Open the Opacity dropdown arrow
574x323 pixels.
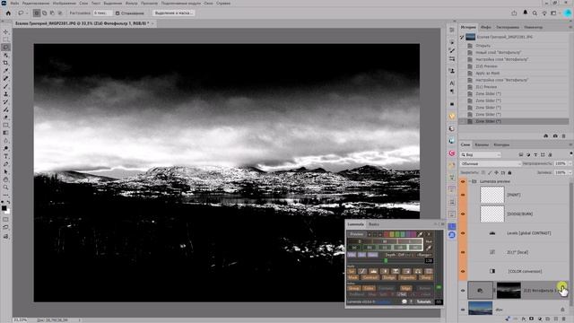tap(570, 163)
